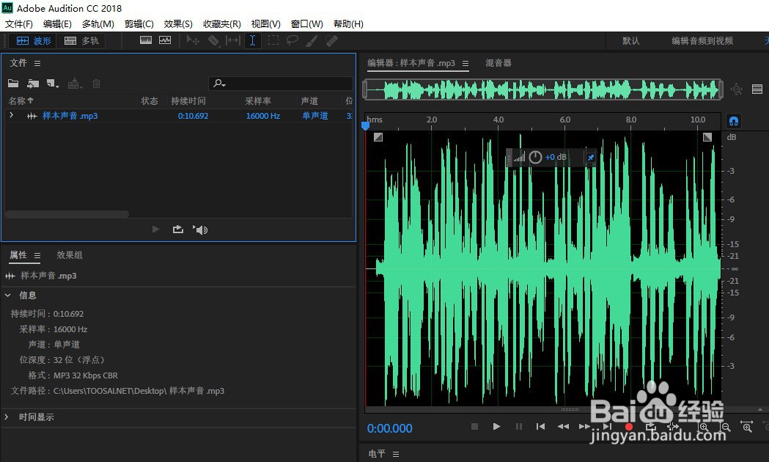Open the 帮助(H) menu
The height and width of the screenshot is (462, 769).
[348, 24]
